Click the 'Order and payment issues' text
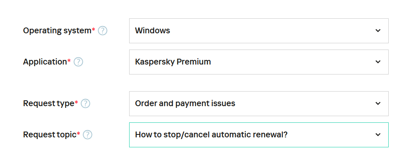Screen dimensions: 415x164 [x=185, y=104]
